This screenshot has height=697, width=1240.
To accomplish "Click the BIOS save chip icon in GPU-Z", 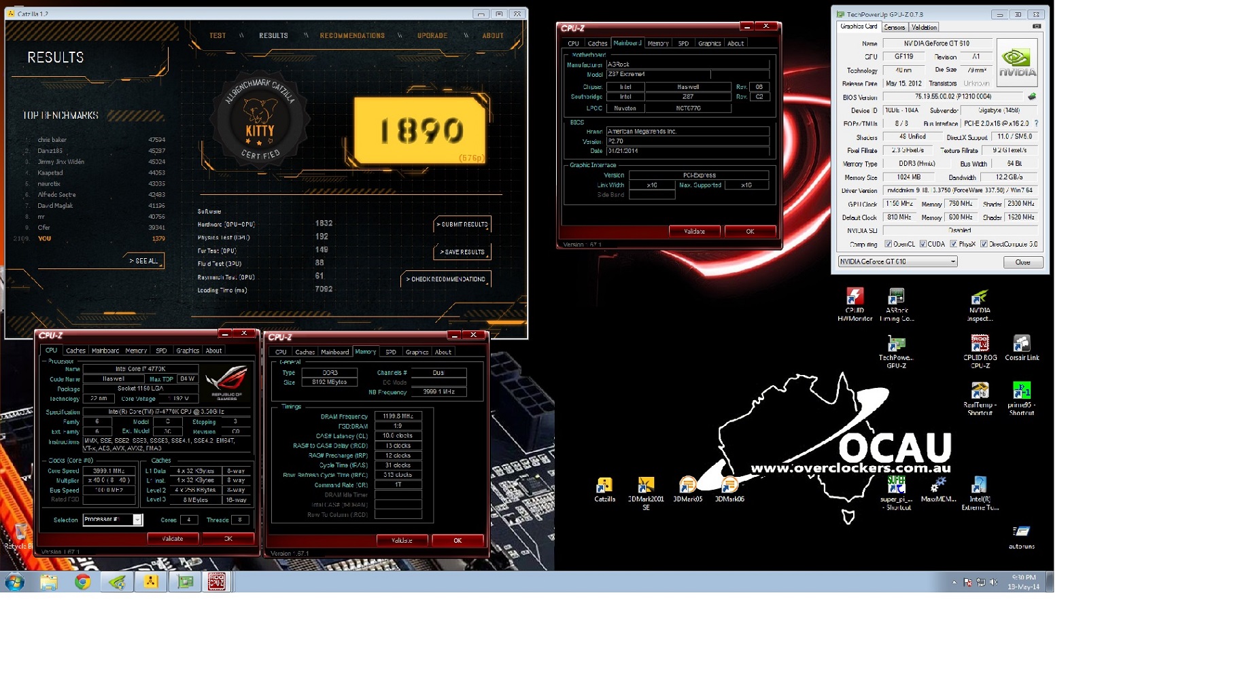I will (x=1031, y=97).
